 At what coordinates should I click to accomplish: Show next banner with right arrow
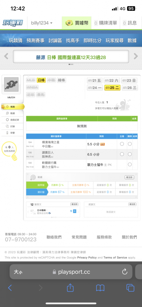136,56
